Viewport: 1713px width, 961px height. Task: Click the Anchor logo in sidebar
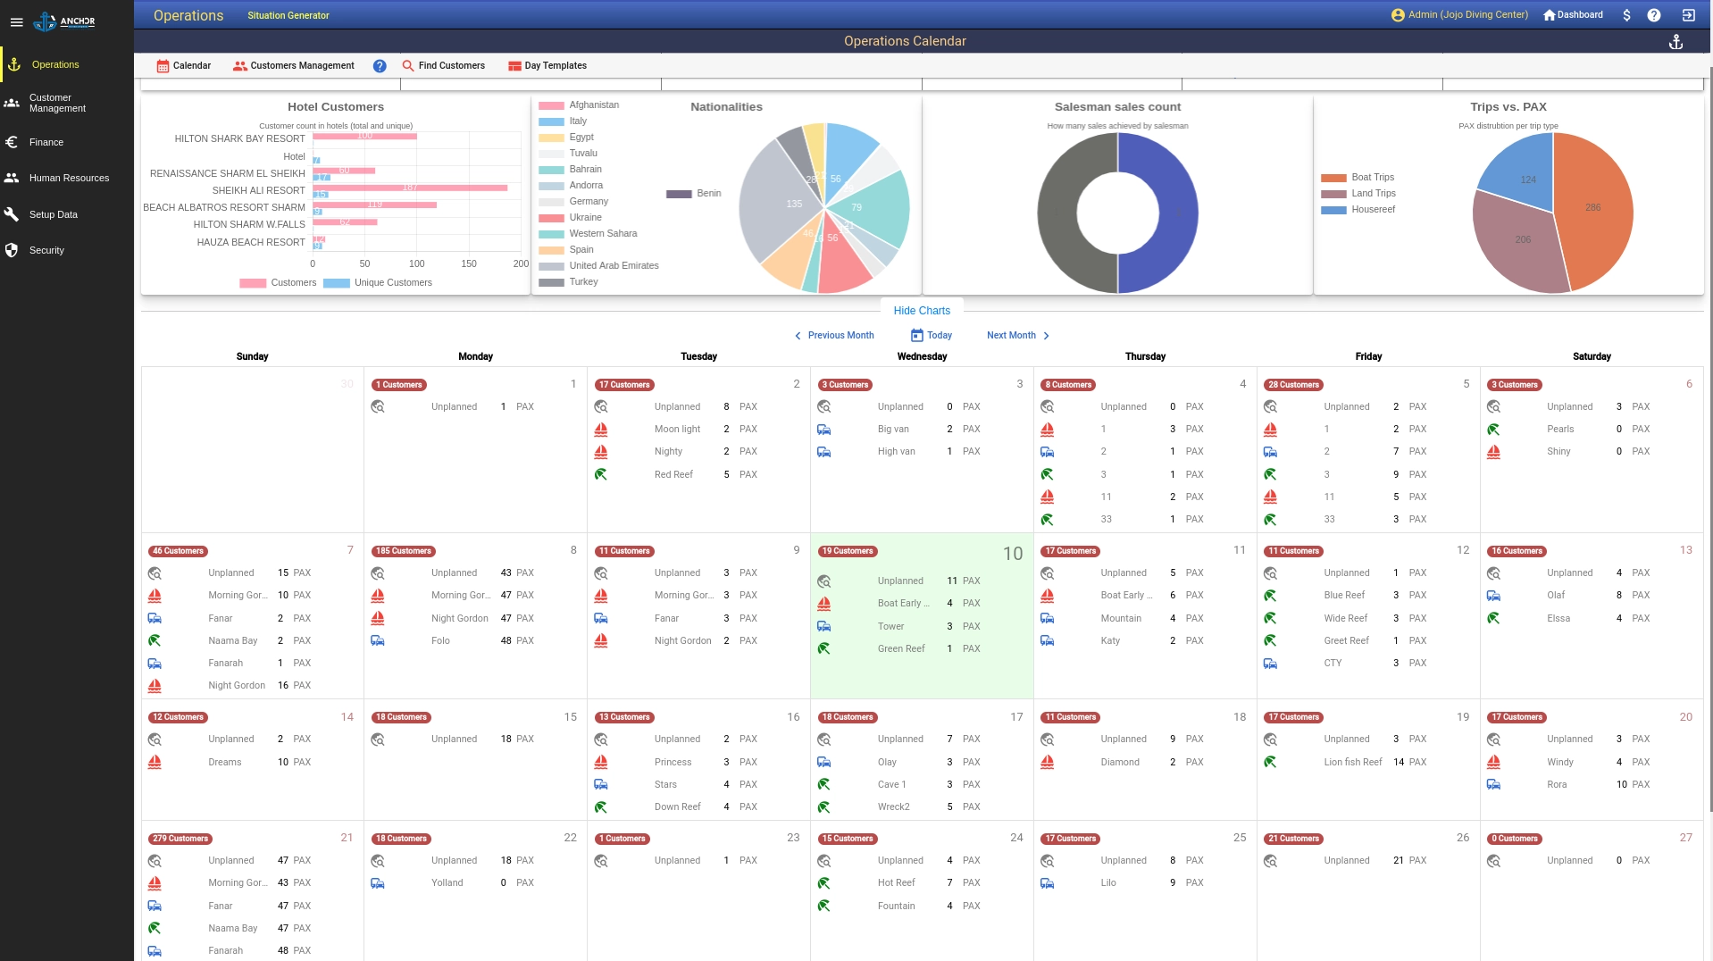tap(64, 21)
